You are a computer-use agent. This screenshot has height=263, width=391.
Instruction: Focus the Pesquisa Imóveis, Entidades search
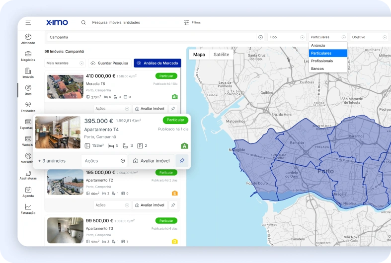116,22
